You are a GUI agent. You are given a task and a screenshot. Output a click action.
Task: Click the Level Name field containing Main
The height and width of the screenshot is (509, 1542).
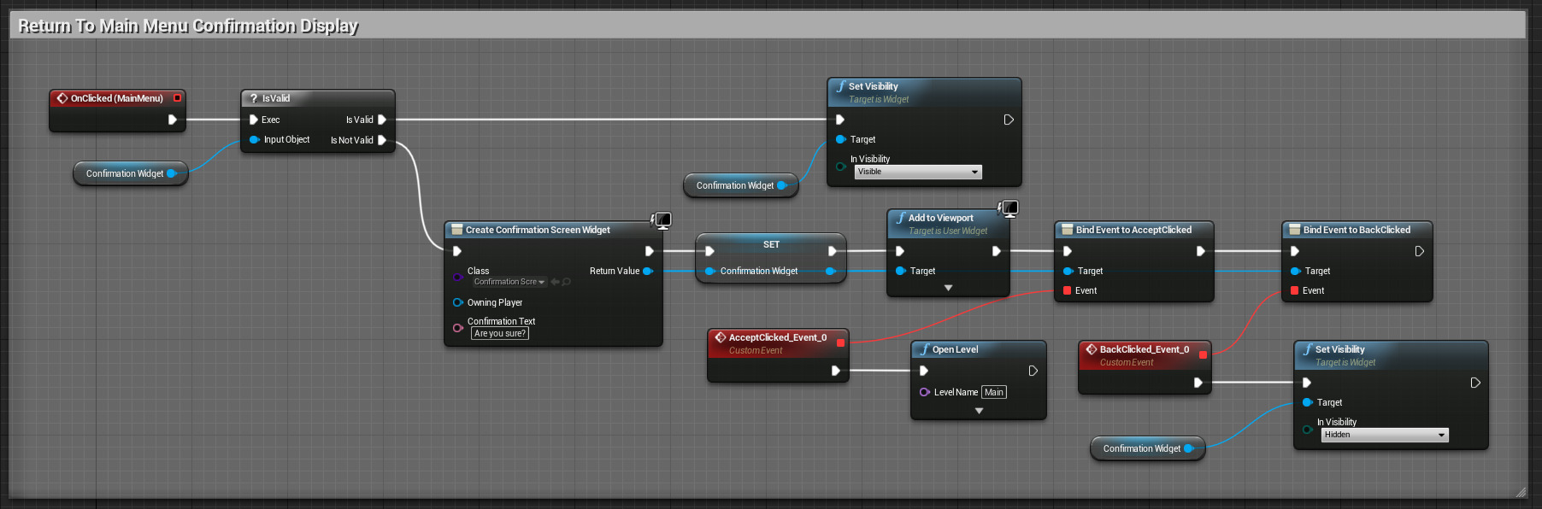click(993, 392)
